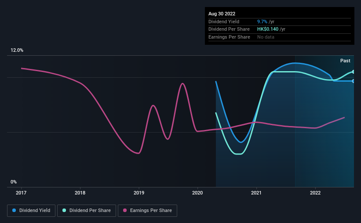Select the 2018 x-axis label
Viewport: 361px width, 223px height.
click(80, 193)
